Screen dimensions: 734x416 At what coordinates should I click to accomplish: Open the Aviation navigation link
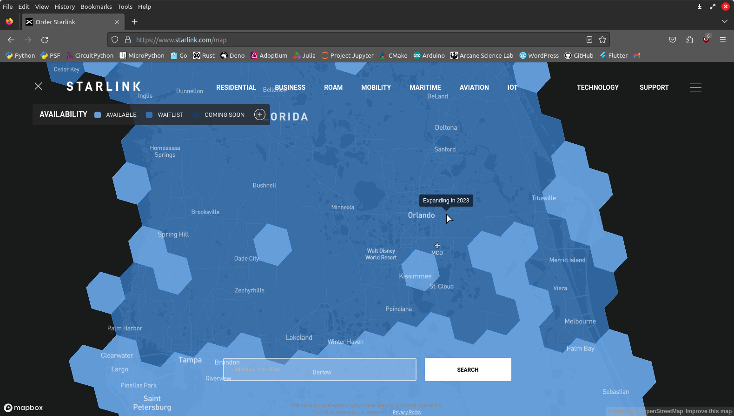pos(474,87)
